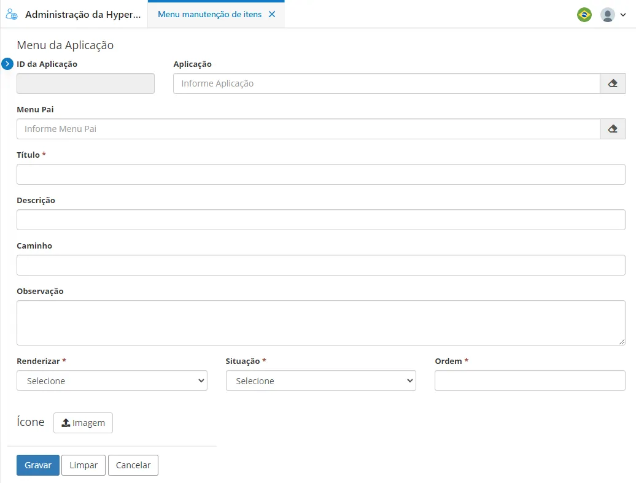Screen dimensions: 636x483
Task: Open the user avatar menu
Action: 607,15
